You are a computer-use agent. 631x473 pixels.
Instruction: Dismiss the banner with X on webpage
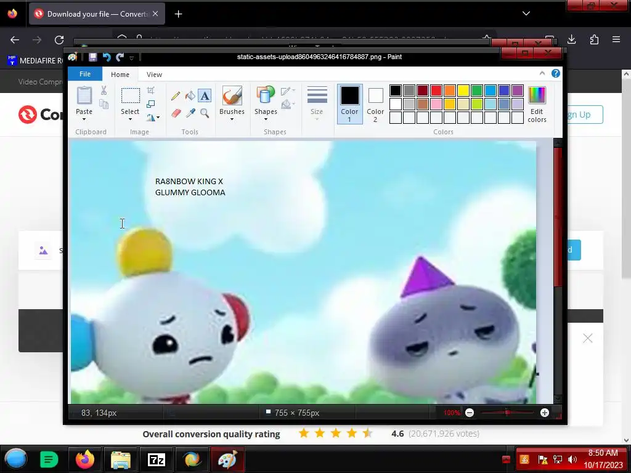(587, 338)
